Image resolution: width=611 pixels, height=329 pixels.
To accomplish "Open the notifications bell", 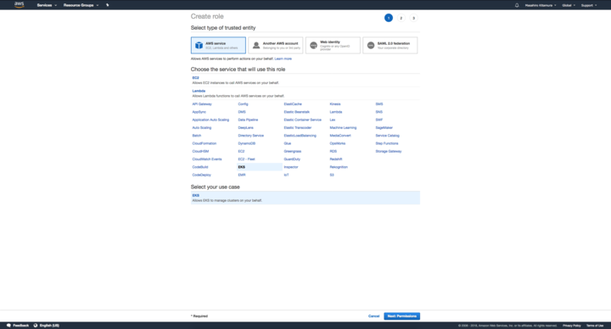I will click(x=517, y=5).
